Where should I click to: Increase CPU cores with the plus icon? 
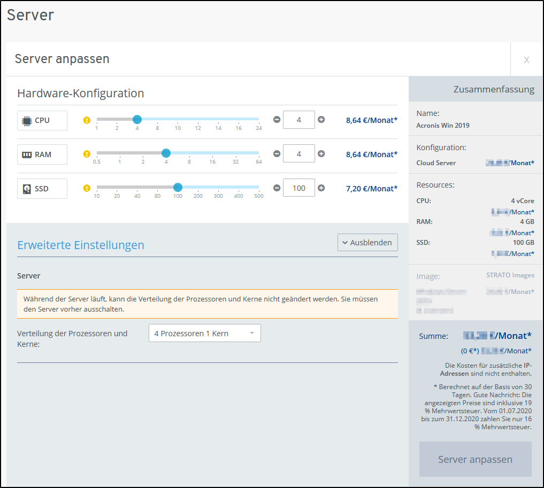coord(321,120)
